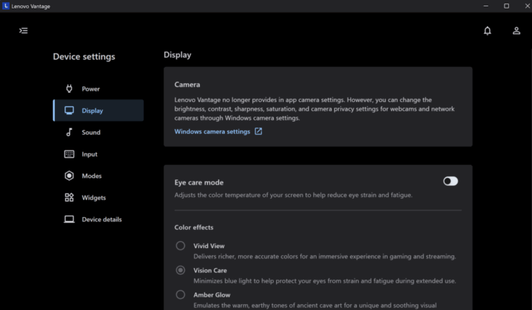Click the Camera card heading
The image size is (532, 310).
[187, 85]
